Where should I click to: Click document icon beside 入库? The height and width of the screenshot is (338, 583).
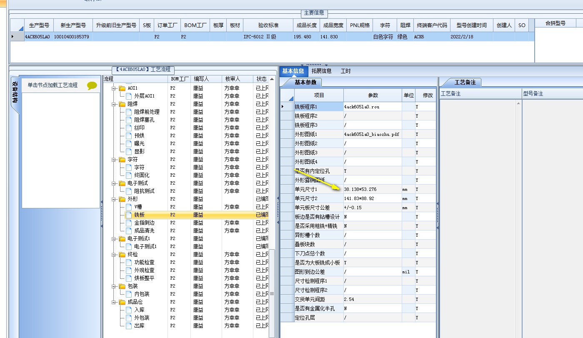[x=129, y=310]
